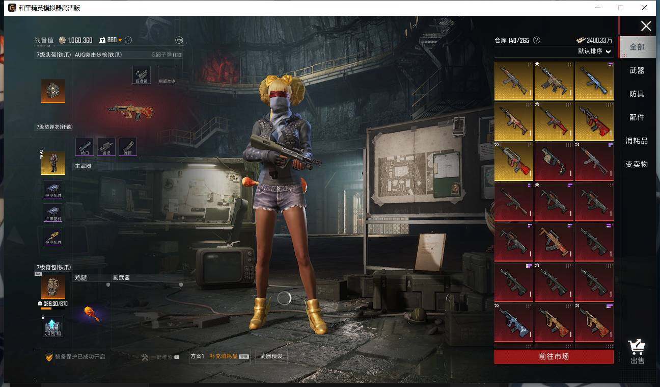Image resolution: width=660 pixels, height=387 pixels.
Task: Click the backpack capacity 369.30/870 text
Action: coord(56,304)
